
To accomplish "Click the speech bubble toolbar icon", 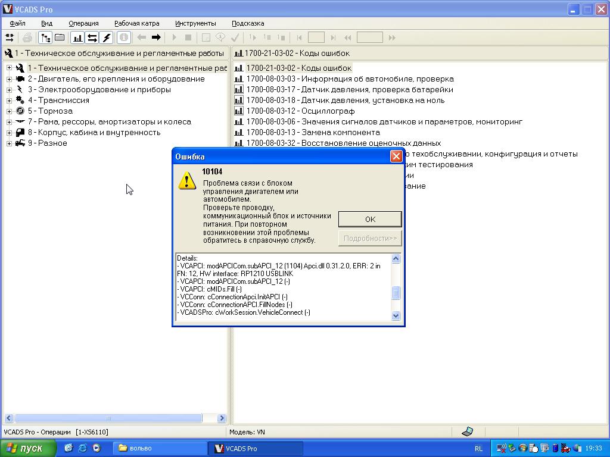I will [x=220, y=37].
